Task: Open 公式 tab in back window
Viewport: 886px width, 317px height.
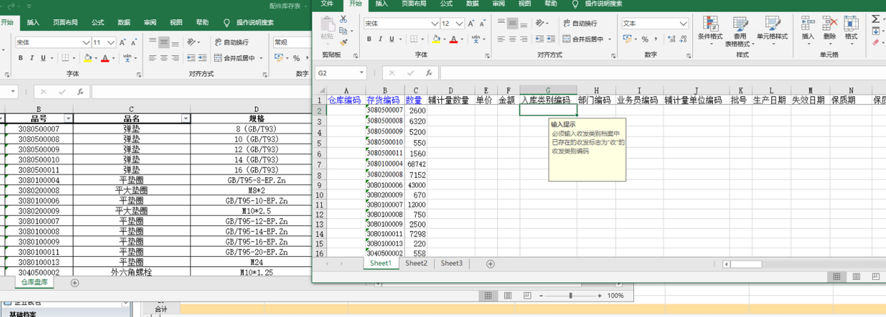Action: [98, 23]
